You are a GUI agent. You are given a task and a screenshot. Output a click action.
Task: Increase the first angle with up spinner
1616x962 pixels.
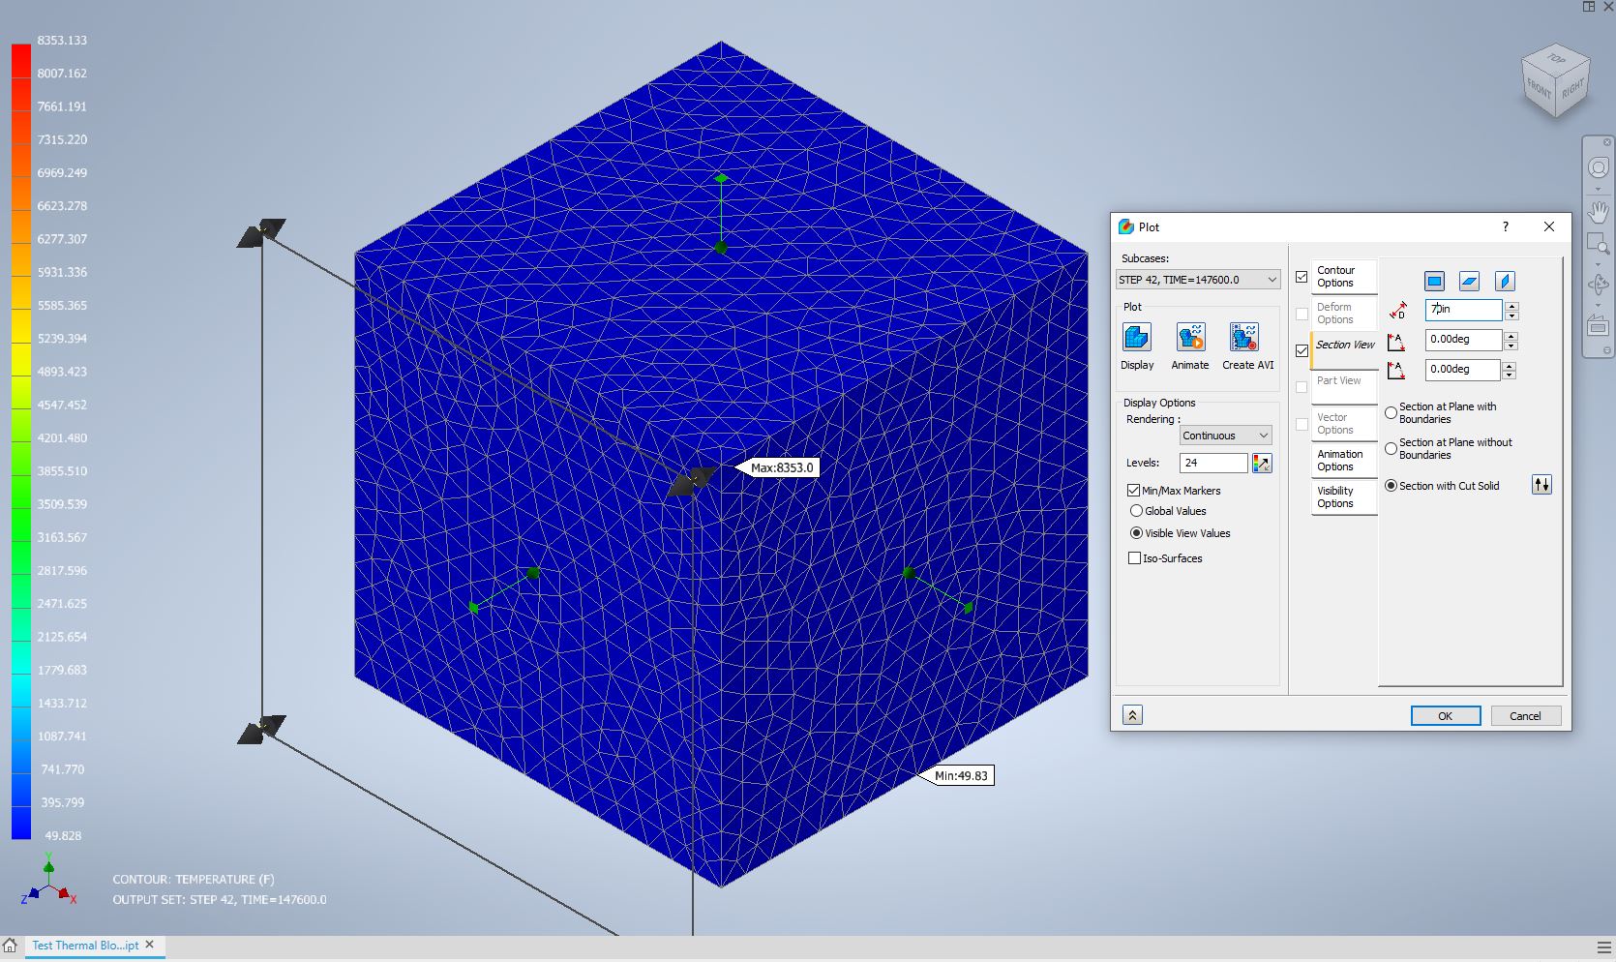tap(1510, 335)
